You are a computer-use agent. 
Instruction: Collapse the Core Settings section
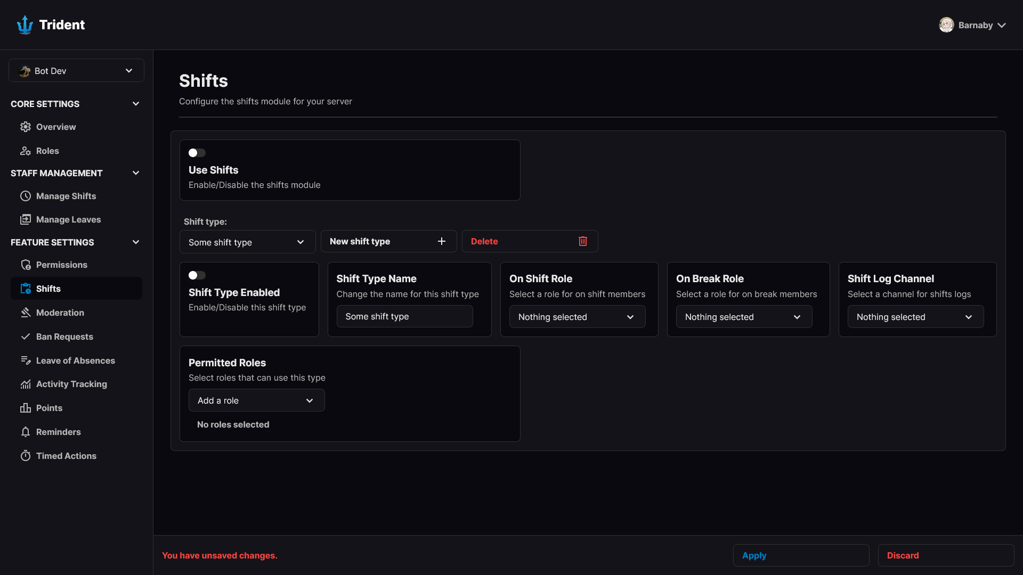pos(136,104)
